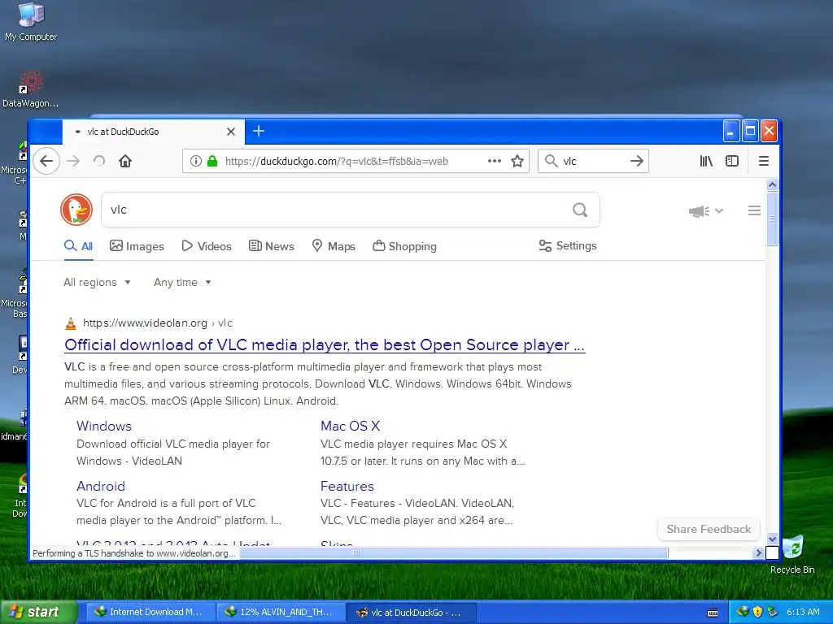This screenshot has width=833, height=624.
Task: Show site information icon in address bar
Action: pos(196,161)
